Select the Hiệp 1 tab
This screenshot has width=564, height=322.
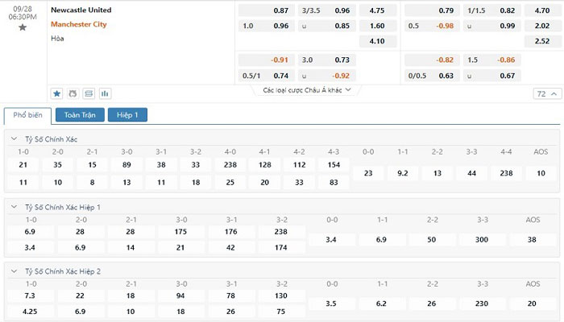click(x=127, y=115)
